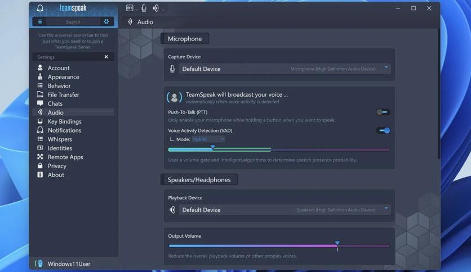The width and height of the screenshot is (471, 272).
Task: Open the hamburger menu beside Search
Action: point(40,21)
